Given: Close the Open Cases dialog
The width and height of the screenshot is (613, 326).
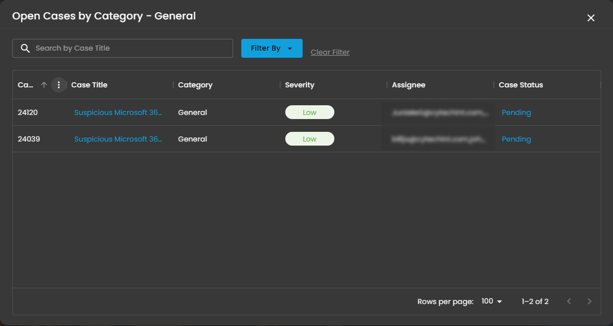Looking at the screenshot, I should (x=591, y=18).
